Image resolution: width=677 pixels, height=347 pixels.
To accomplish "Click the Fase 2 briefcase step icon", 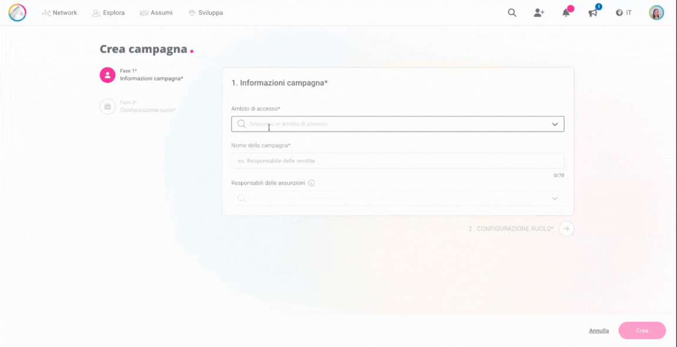I will tap(108, 107).
